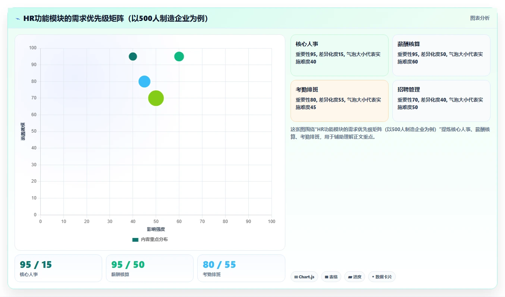Click the 内容重点分布 legend label

coord(154,239)
